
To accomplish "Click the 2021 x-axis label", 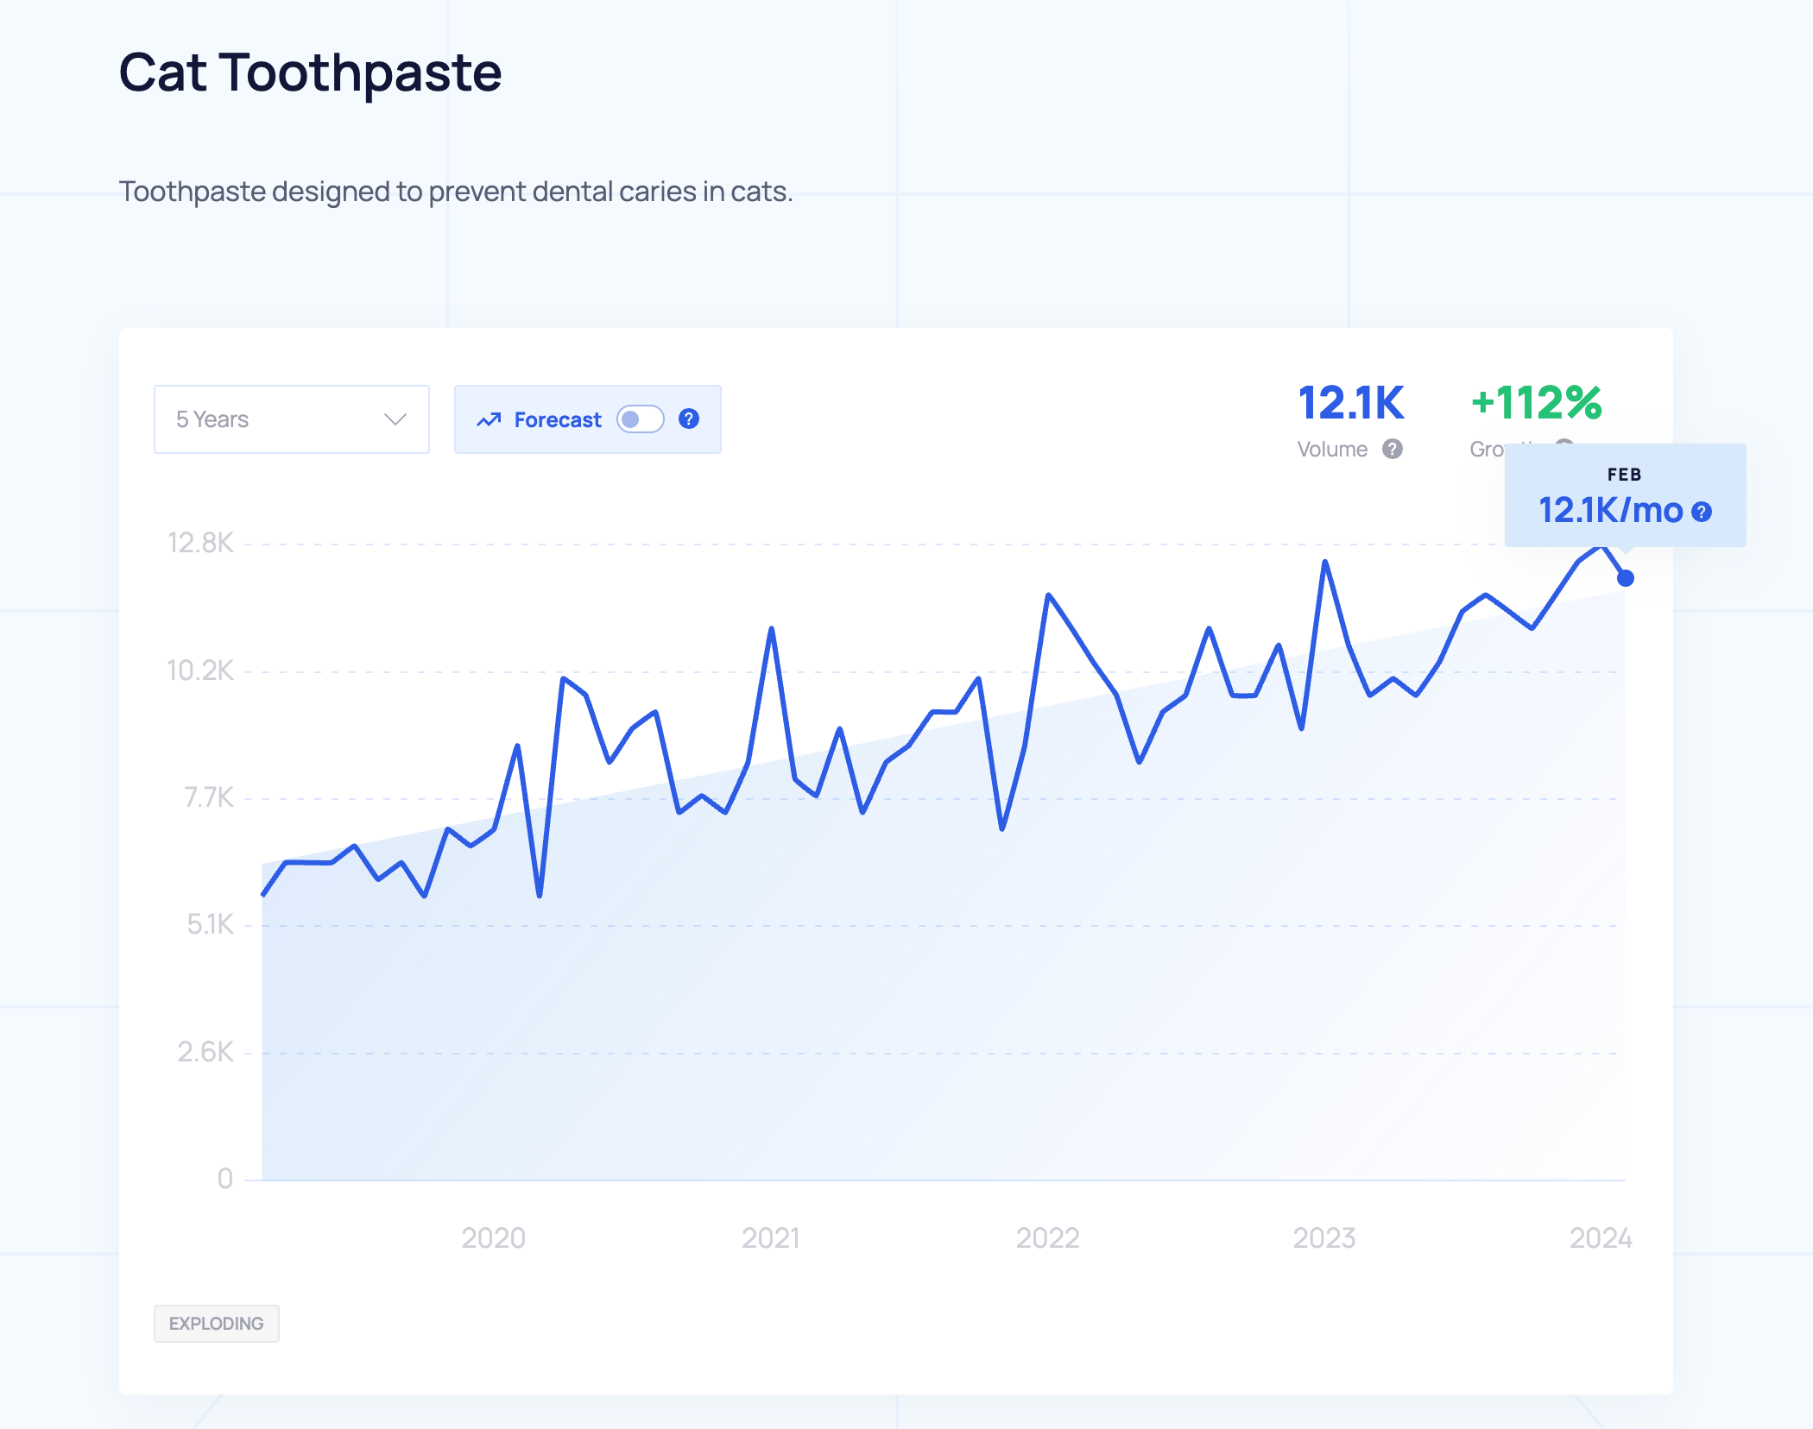I will 771,1238.
